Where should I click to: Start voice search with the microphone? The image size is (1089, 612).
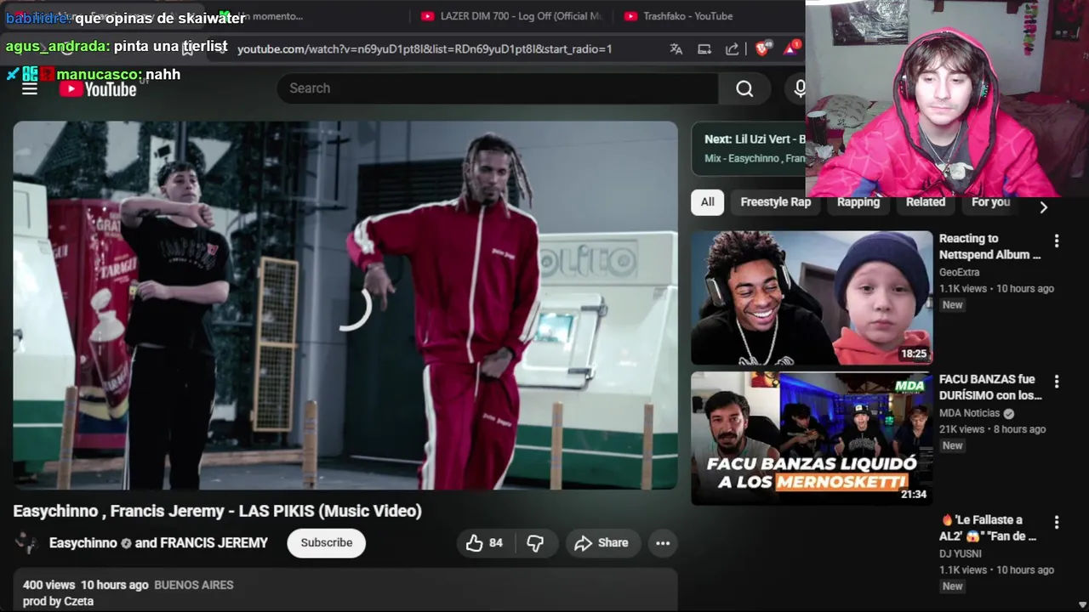point(799,88)
